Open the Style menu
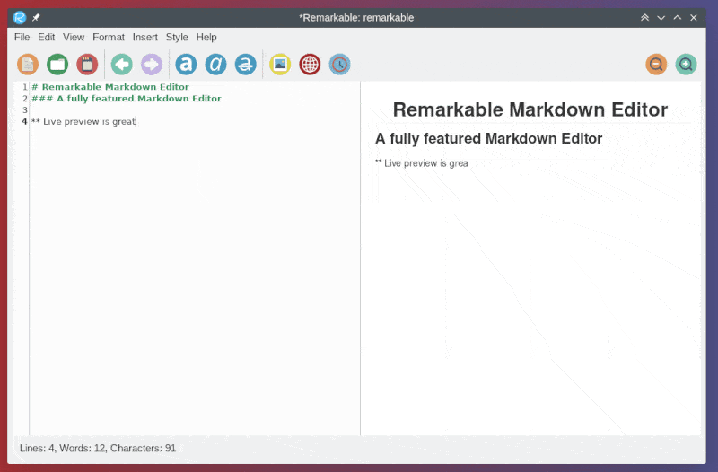 pyautogui.click(x=177, y=37)
